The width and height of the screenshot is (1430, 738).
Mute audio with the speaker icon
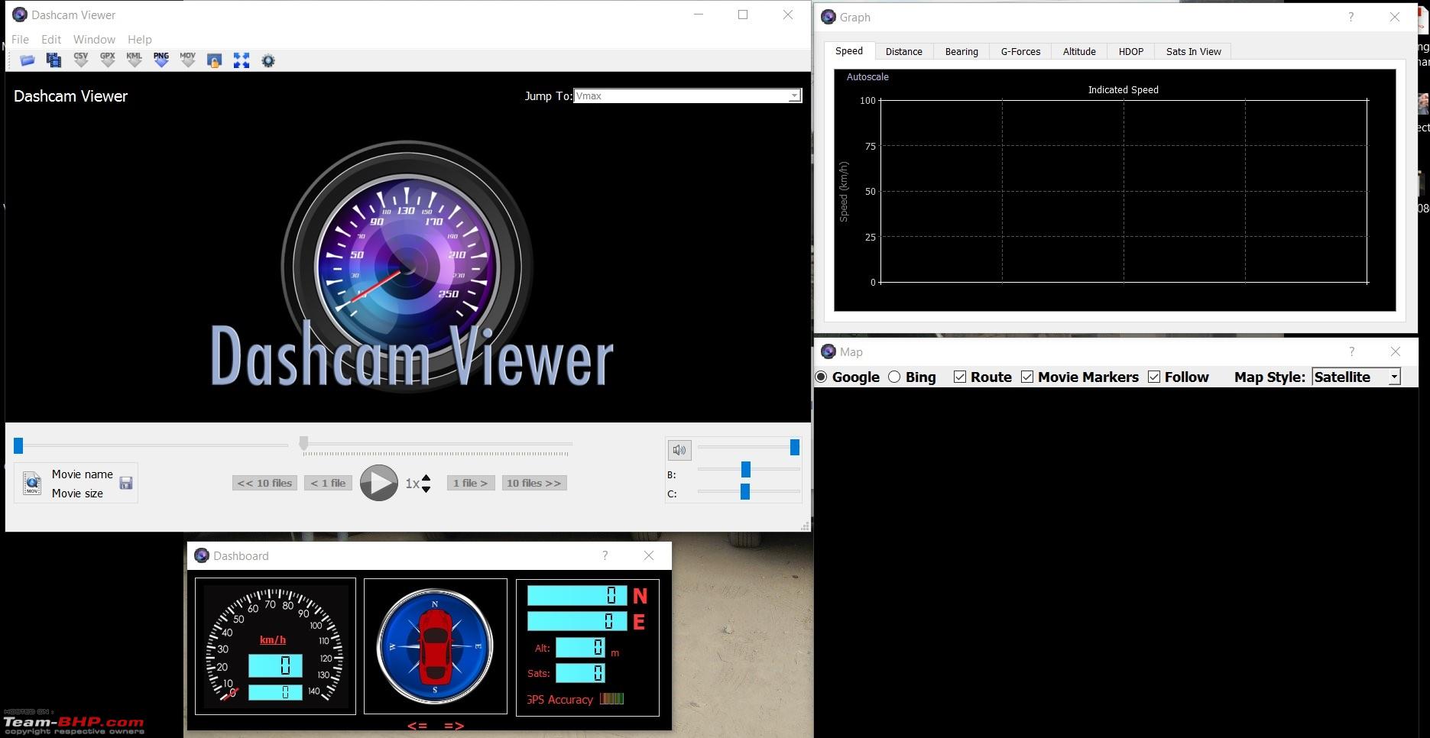point(679,450)
